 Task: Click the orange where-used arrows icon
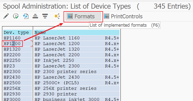tap(57, 16)
